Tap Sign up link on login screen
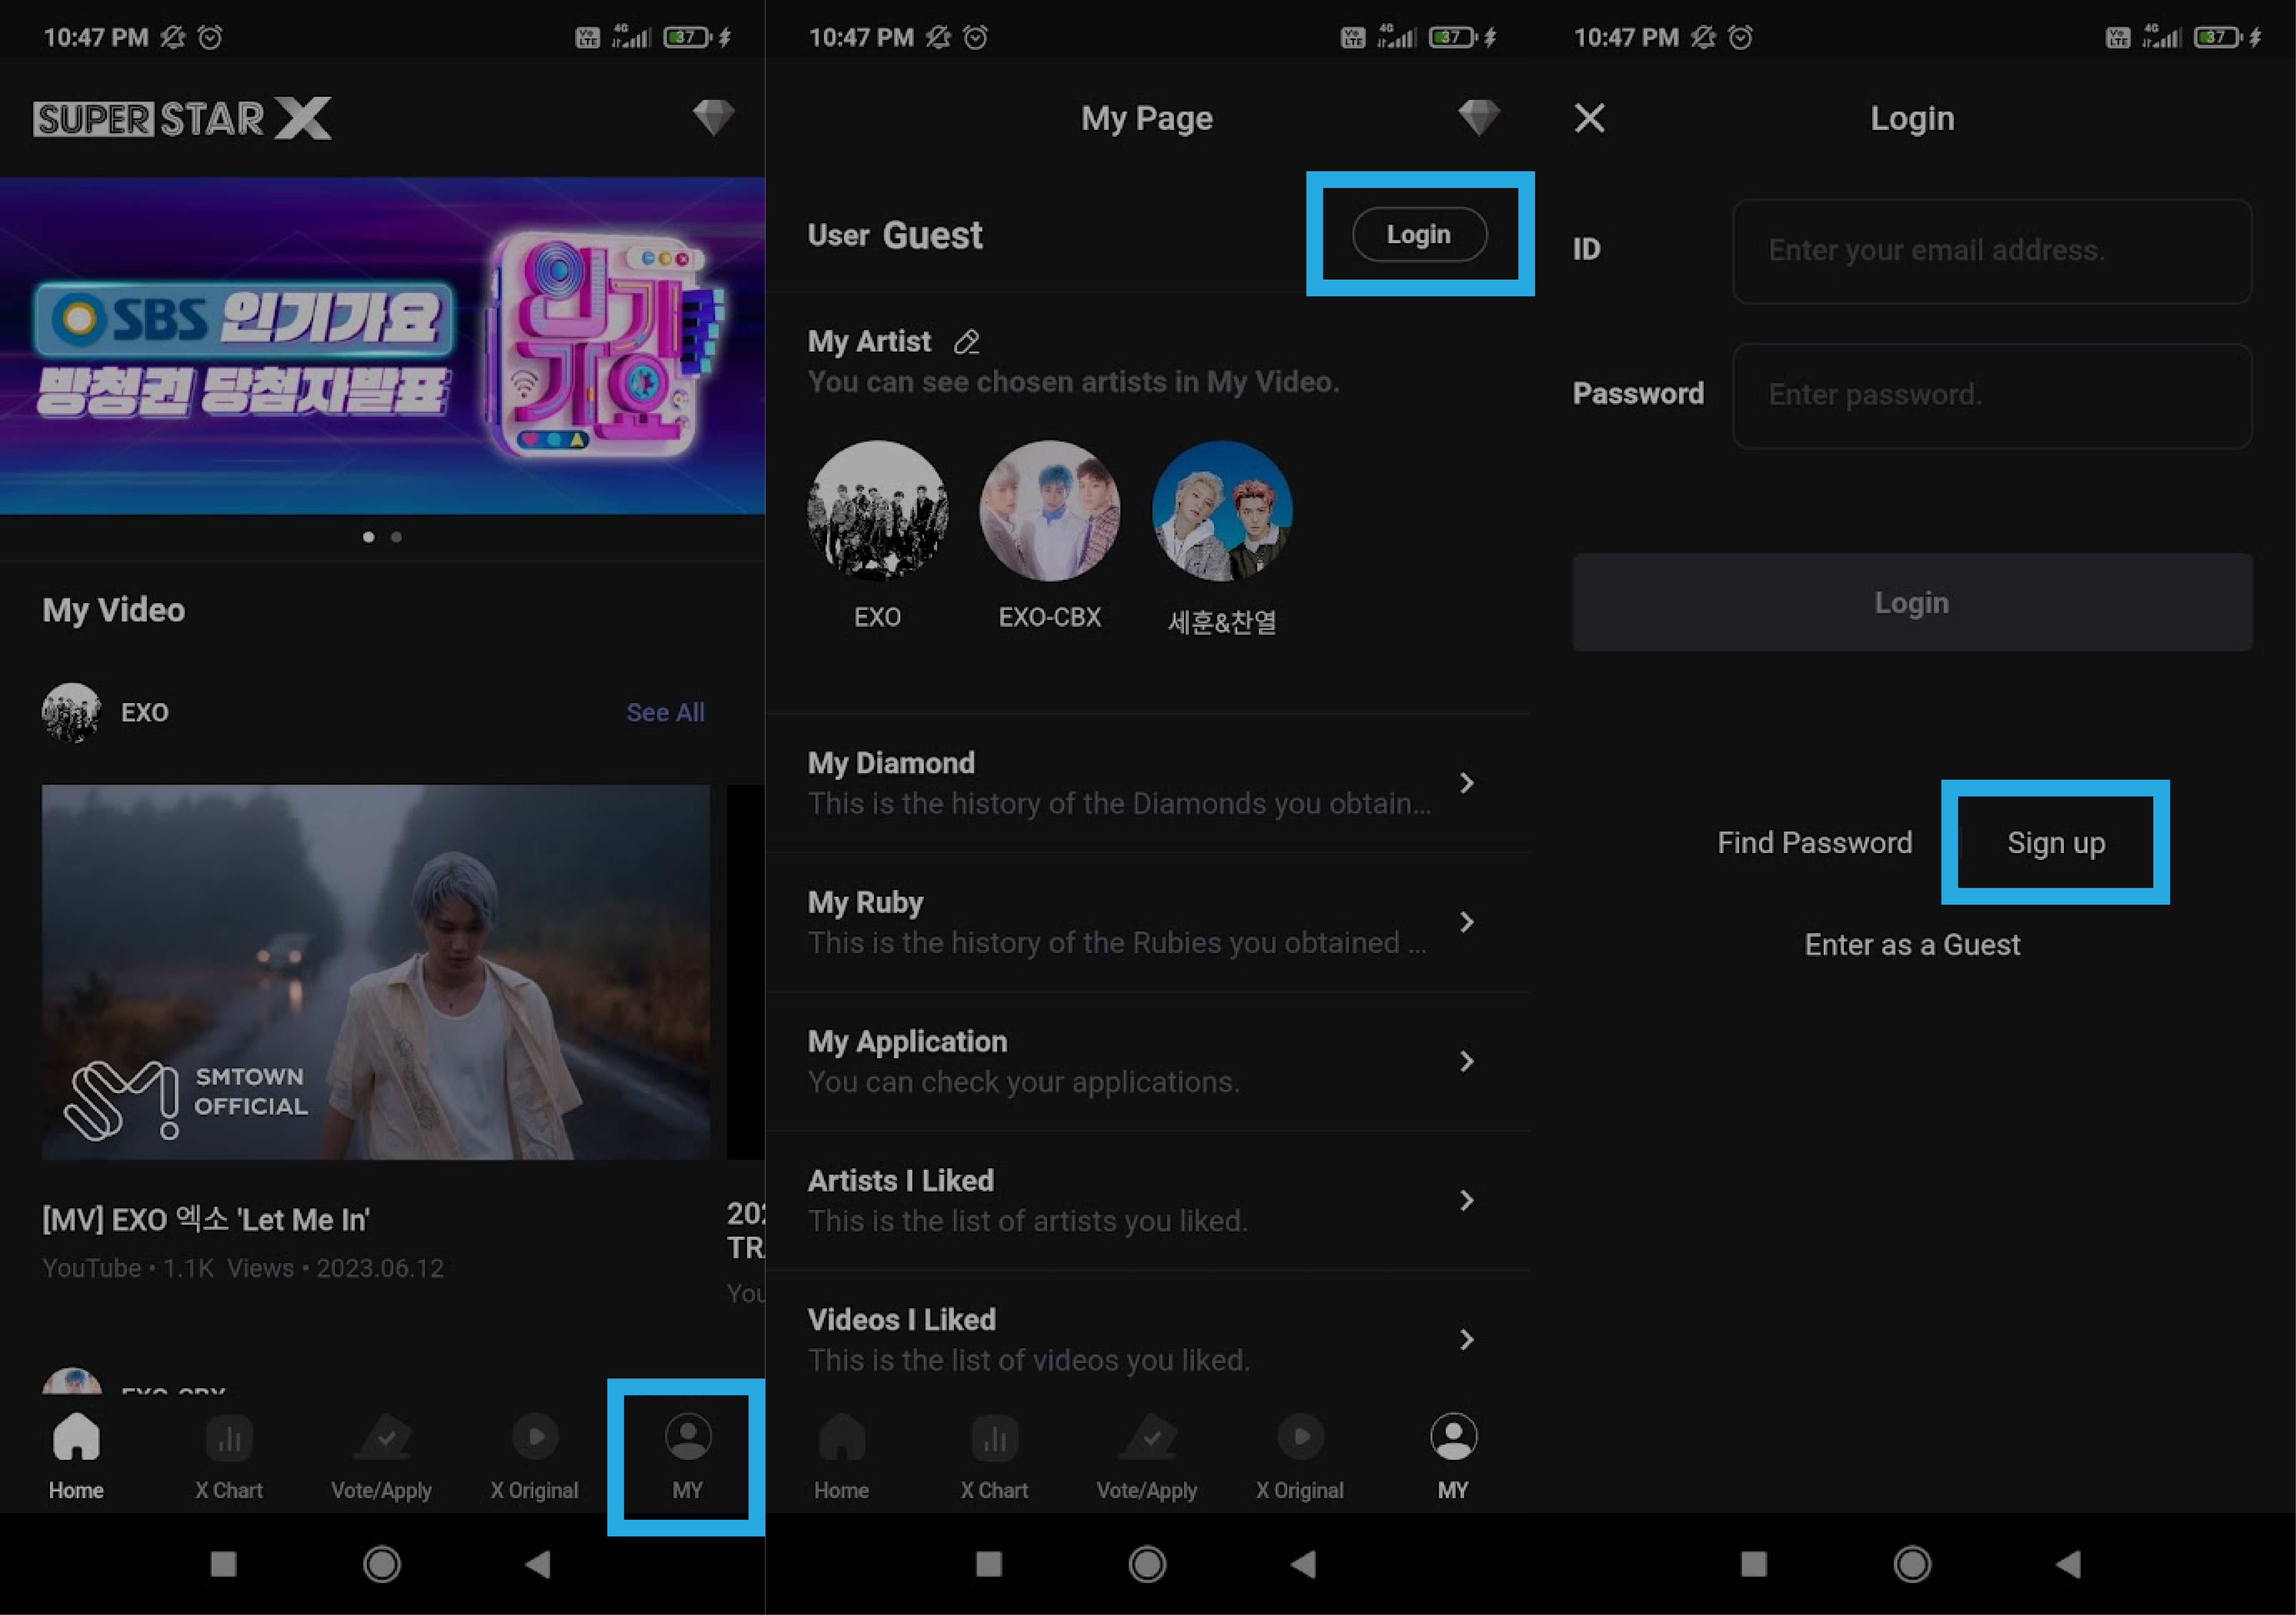The height and width of the screenshot is (1615, 2296). 2056,842
